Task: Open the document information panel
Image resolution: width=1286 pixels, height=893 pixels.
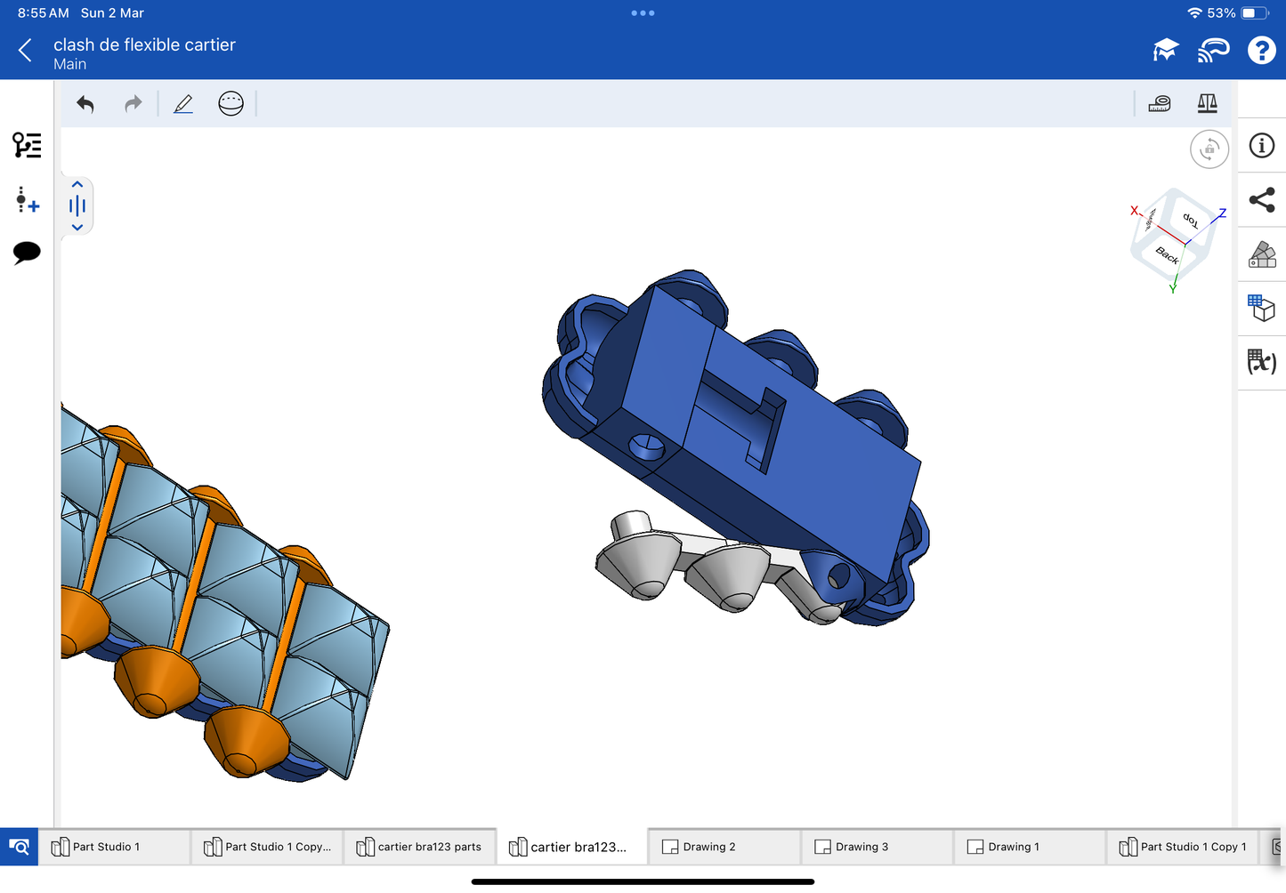Action: click(1262, 146)
